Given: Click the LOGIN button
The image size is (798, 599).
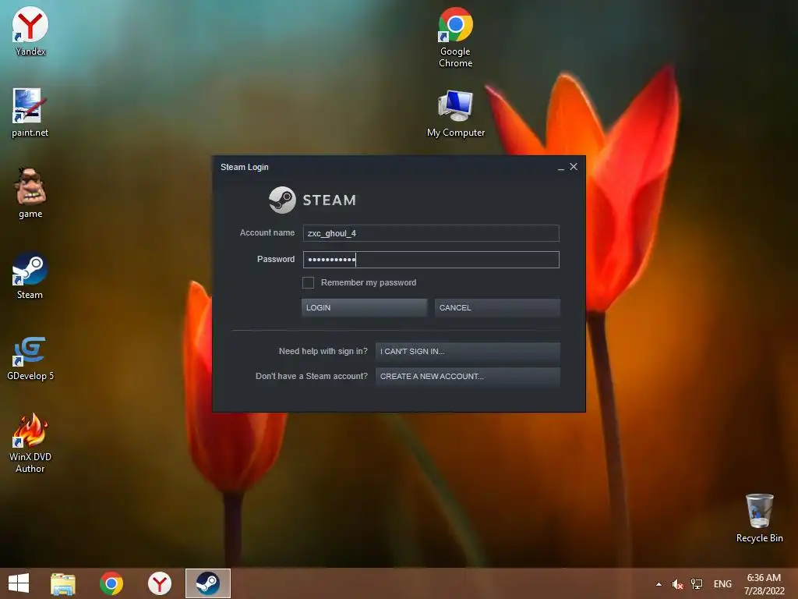Looking at the screenshot, I should pyautogui.click(x=365, y=307).
